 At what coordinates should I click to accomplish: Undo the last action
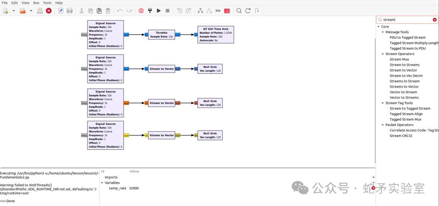tap(120, 11)
